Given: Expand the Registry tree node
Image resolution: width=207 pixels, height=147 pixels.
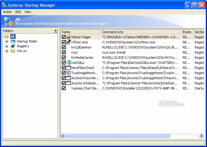Looking at the screenshot, I should pos(7,46).
